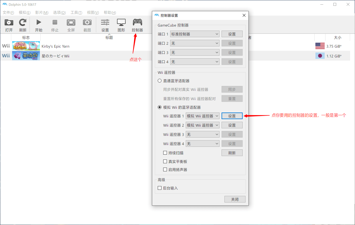Screen dimensions: 355x225
Task: Click the 关闭 button in dialog
Action: pyautogui.click(x=235, y=199)
